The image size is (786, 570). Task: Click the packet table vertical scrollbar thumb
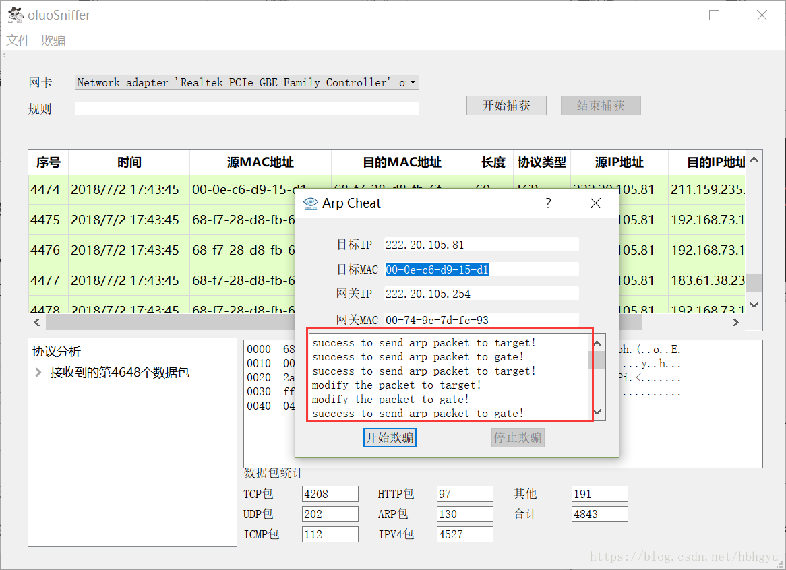[754, 282]
